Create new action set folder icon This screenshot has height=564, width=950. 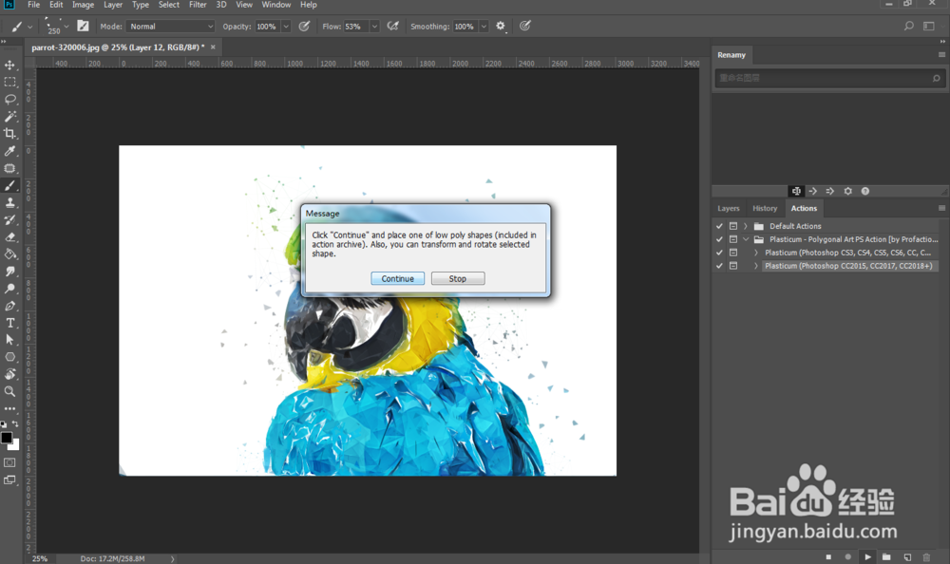pyautogui.click(x=886, y=556)
